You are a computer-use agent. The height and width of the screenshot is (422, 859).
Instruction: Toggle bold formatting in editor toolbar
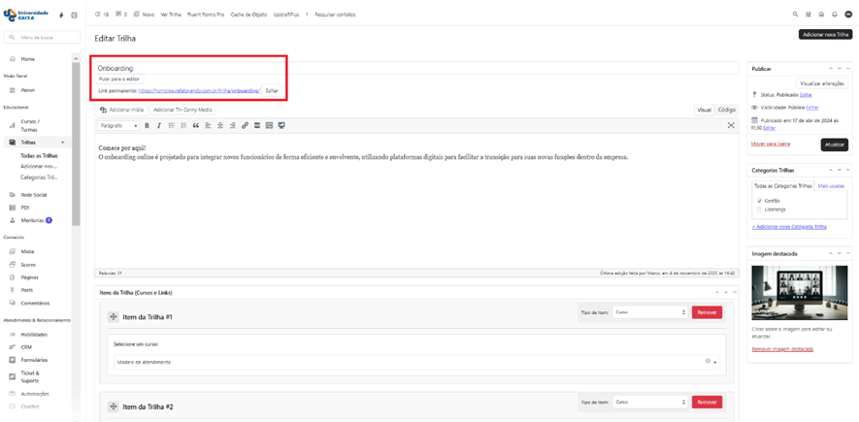tap(147, 125)
